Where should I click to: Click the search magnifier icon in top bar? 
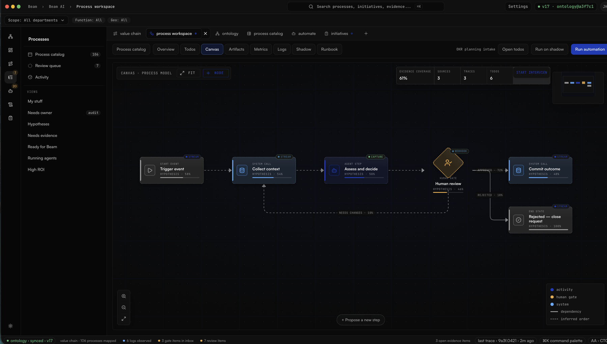coord(311,6)
